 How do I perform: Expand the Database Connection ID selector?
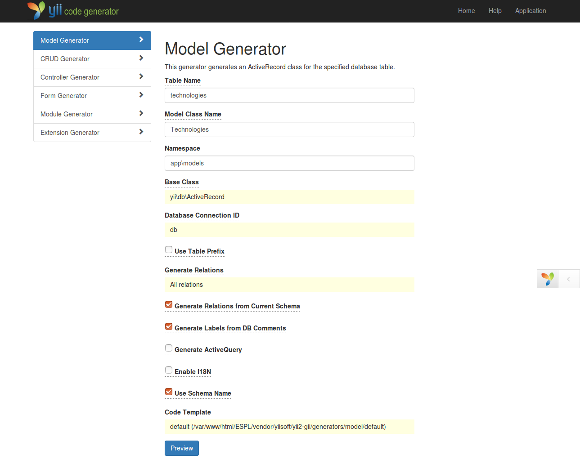pos(289,230)
